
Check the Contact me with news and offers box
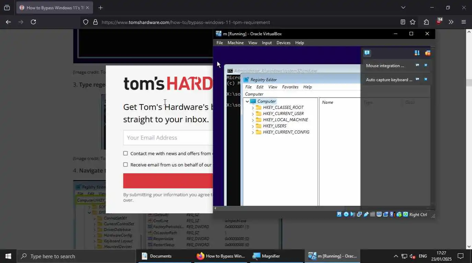tap(126, 153)
